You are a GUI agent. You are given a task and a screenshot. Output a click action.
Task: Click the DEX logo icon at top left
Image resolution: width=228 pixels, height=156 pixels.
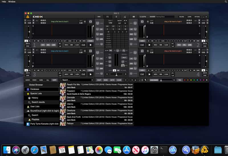[x=27, y=17]
